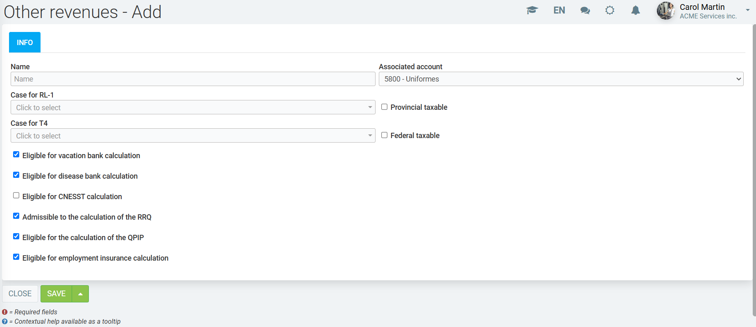This screenshot has height=327, width=756.
Task: Open the chat messages icon
Action: pyautogui.click(x=585, y=11)
